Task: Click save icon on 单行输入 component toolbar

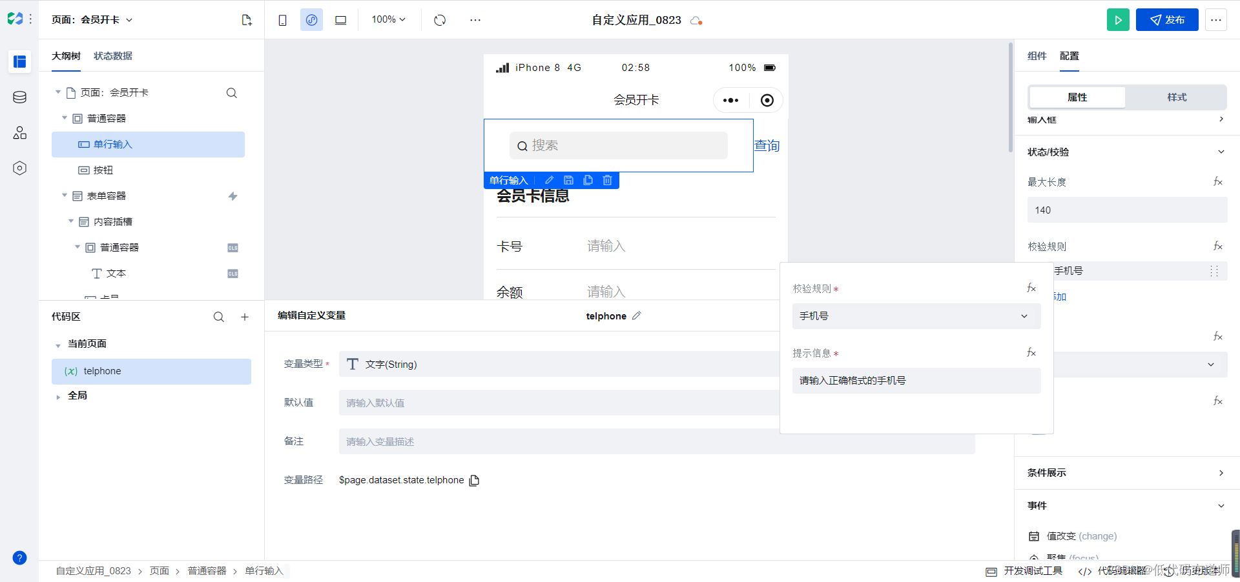Action: click(x=568, y=181)
